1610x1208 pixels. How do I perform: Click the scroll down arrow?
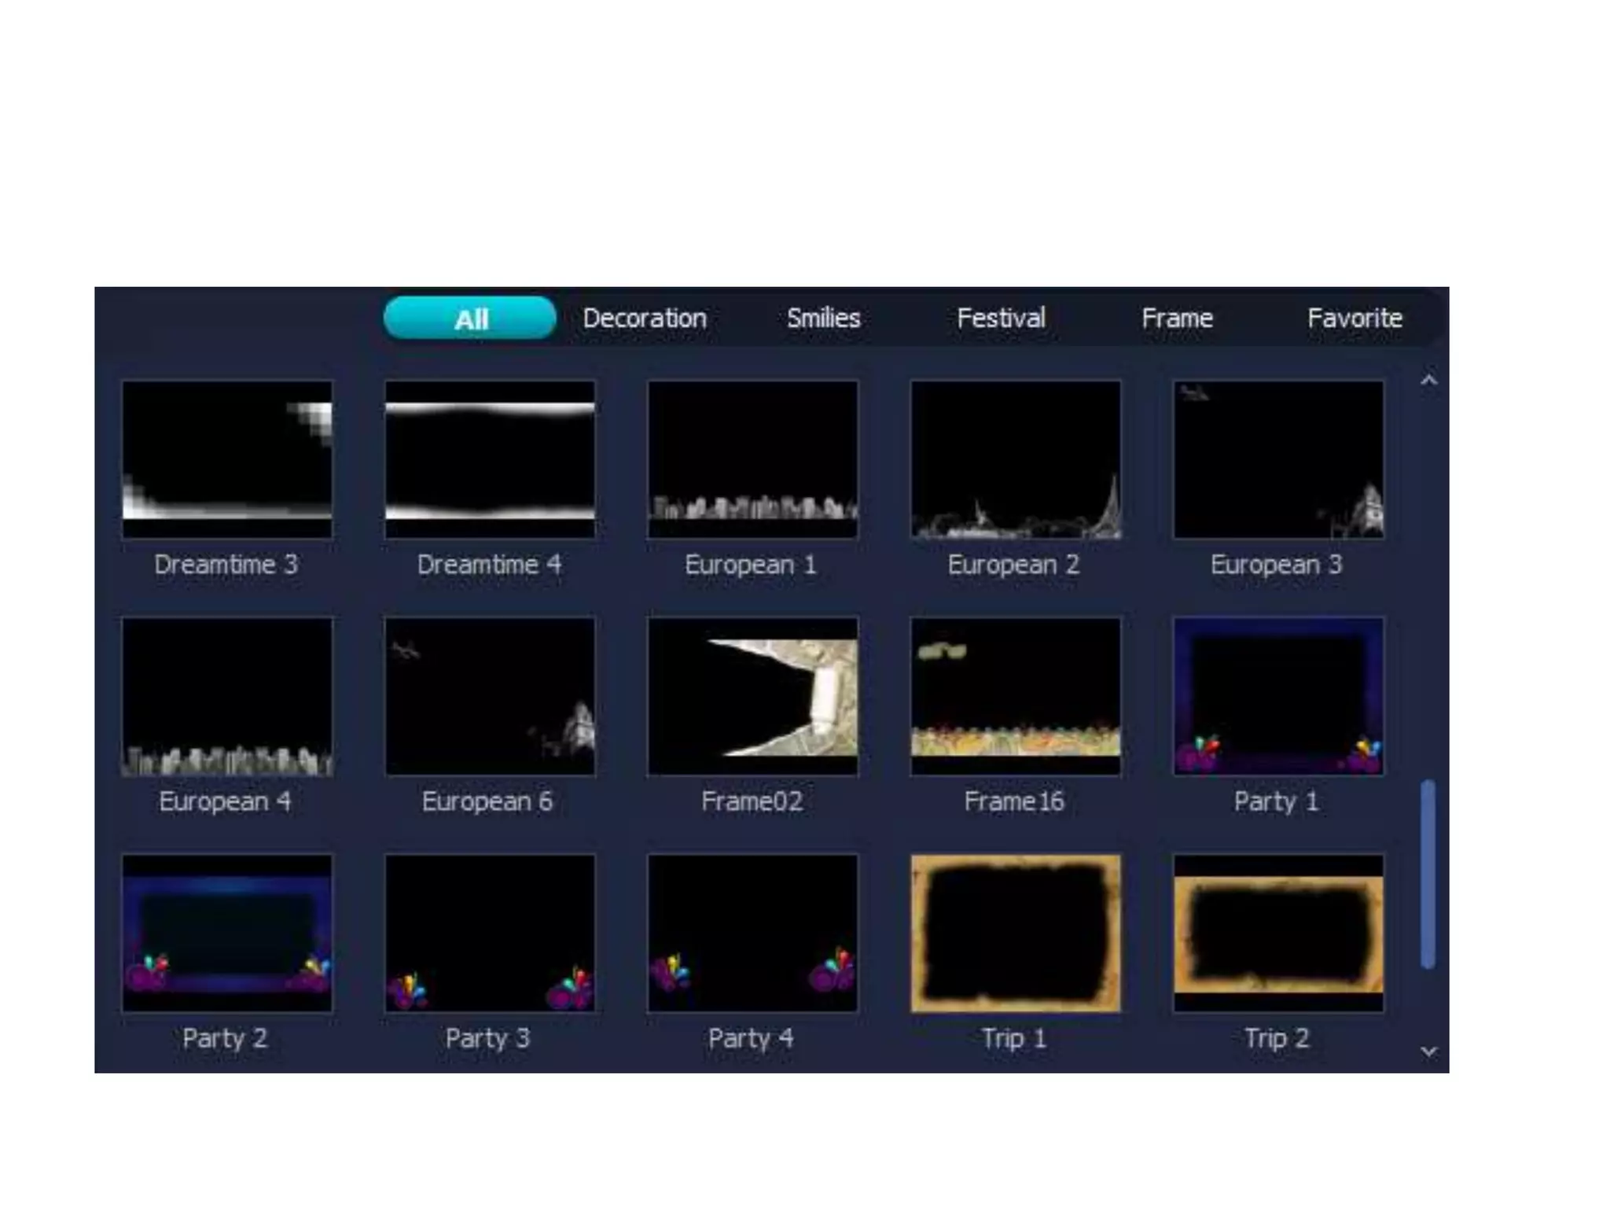1428,1051
